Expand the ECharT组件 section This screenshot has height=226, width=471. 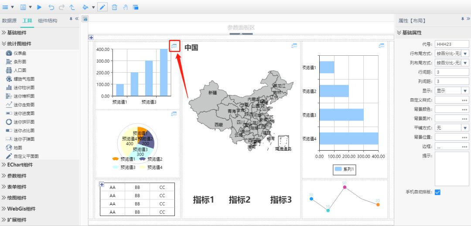coord(20,165)
